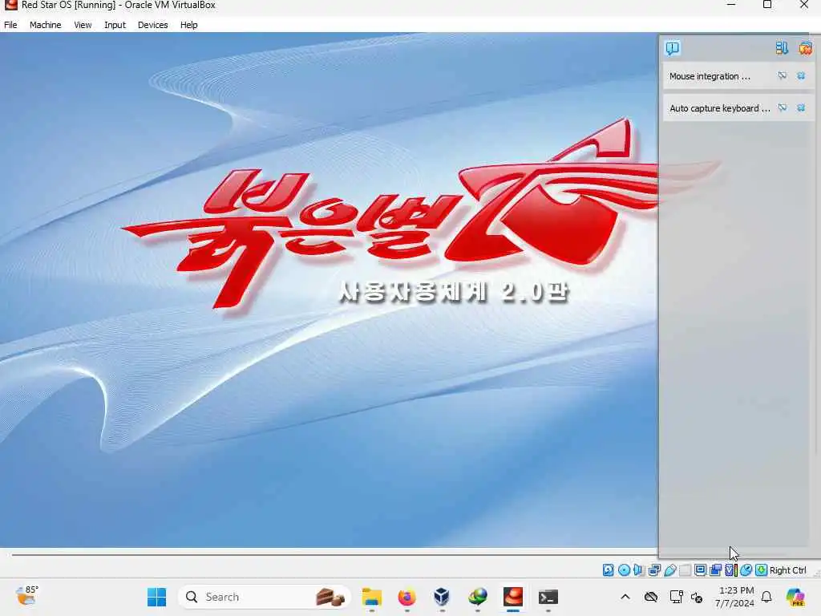Click the sort notifications icon in the panel header
This screenshot has width=821, height=616.
782,48
